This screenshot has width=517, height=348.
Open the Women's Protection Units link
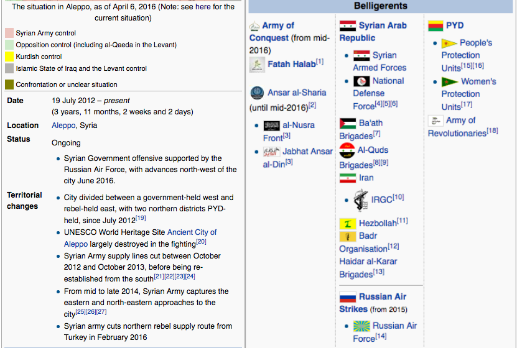pyautogui.click(x=468, y=94)
